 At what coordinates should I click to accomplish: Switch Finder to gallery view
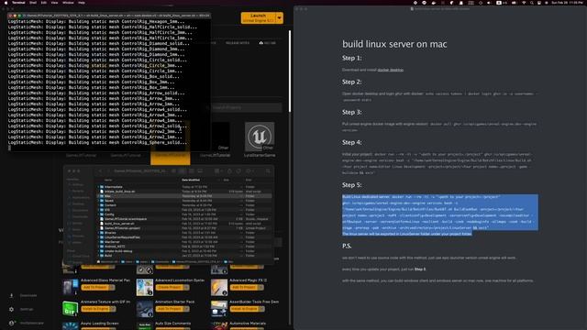[x=200, y=171]
